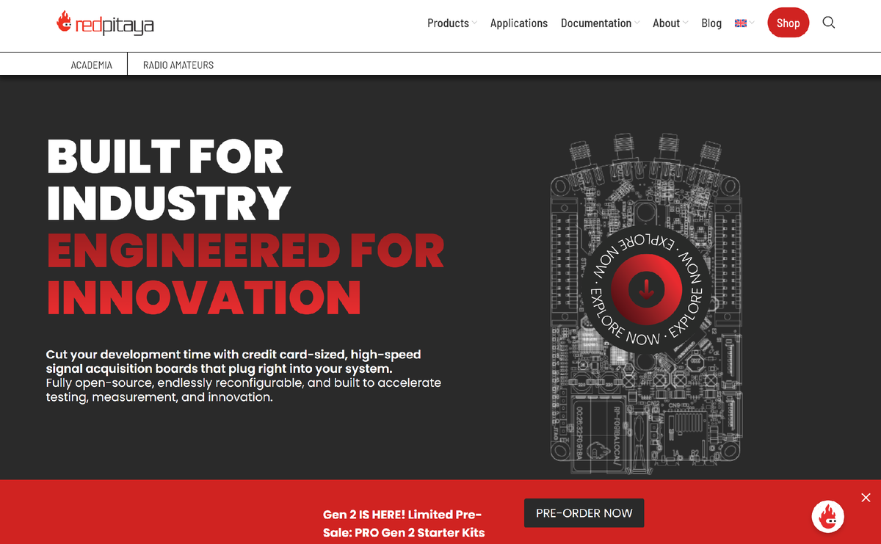Viewport: 881px width, 544px height.
Task: Click the red Shop button
Action: (788, 23)
